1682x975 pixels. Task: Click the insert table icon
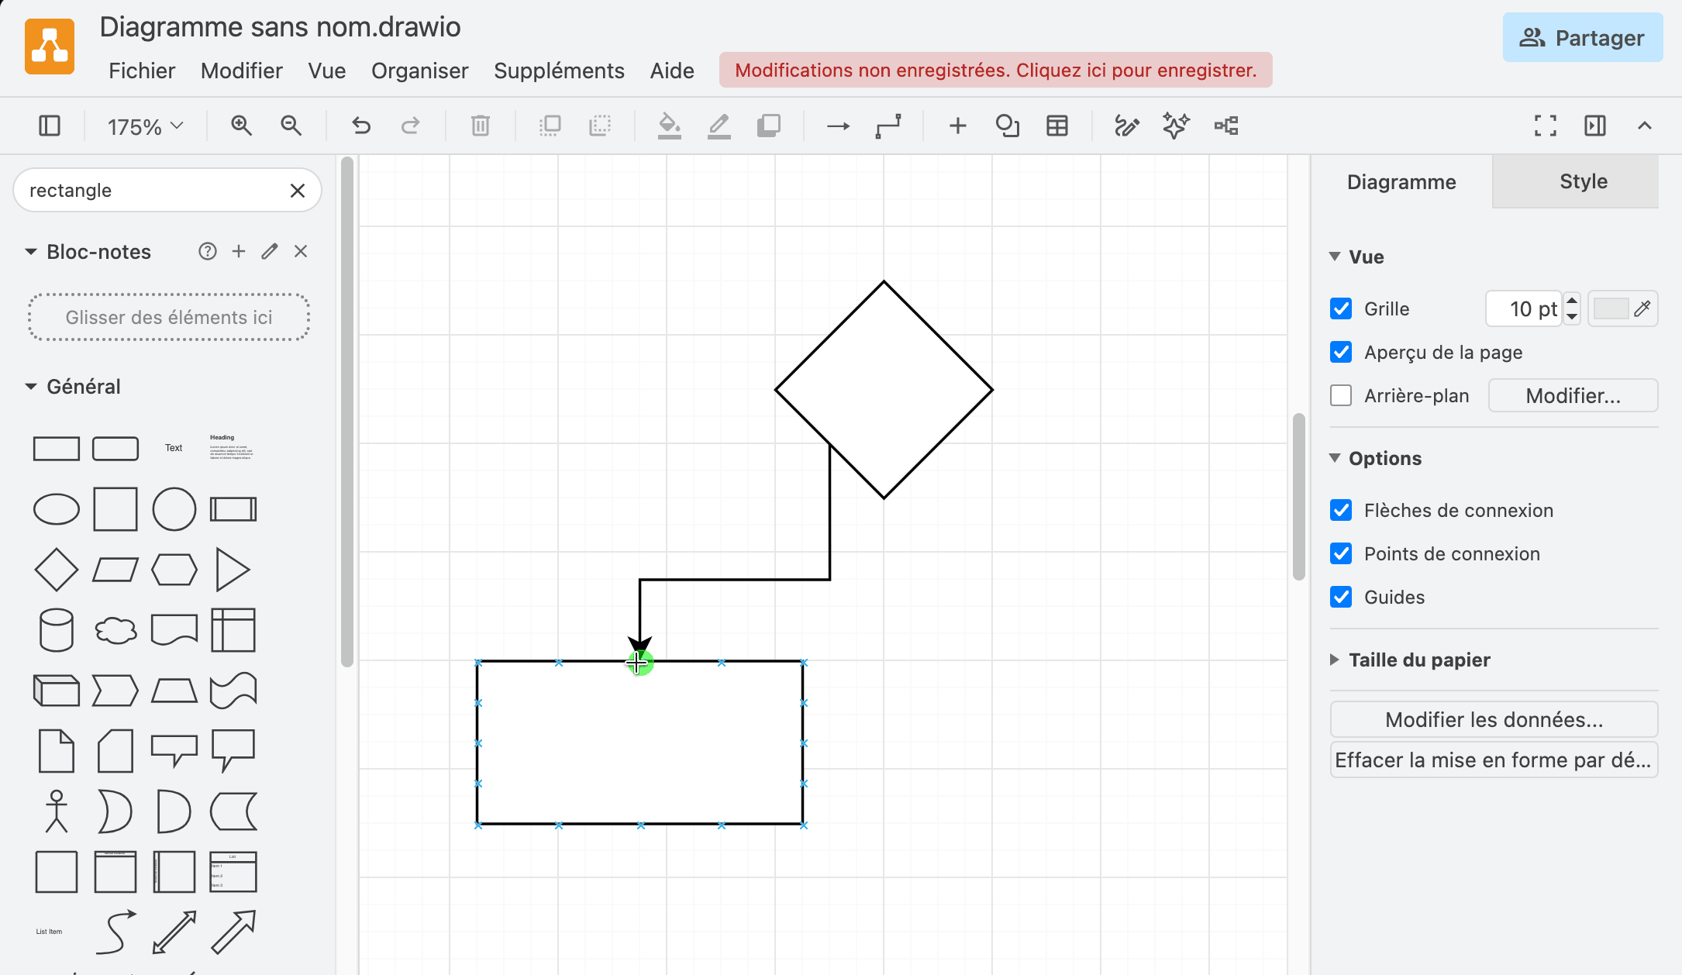point(1057,126)
